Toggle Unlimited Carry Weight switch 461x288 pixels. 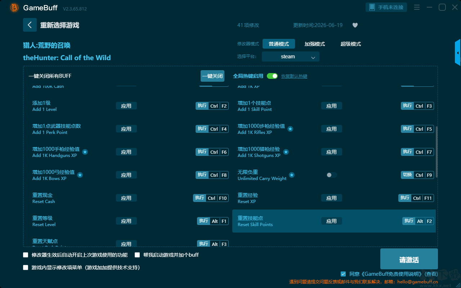click(x=332, y=175)
